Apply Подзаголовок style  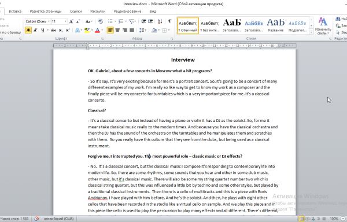[297, 25]
